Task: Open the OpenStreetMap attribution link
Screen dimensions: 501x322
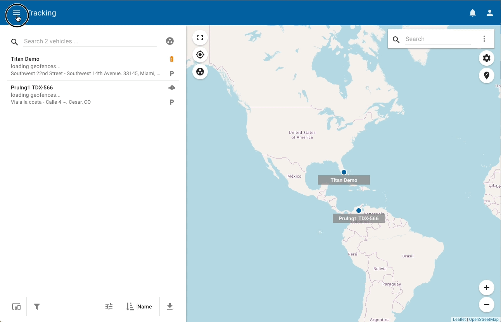Action: [484, 319]
